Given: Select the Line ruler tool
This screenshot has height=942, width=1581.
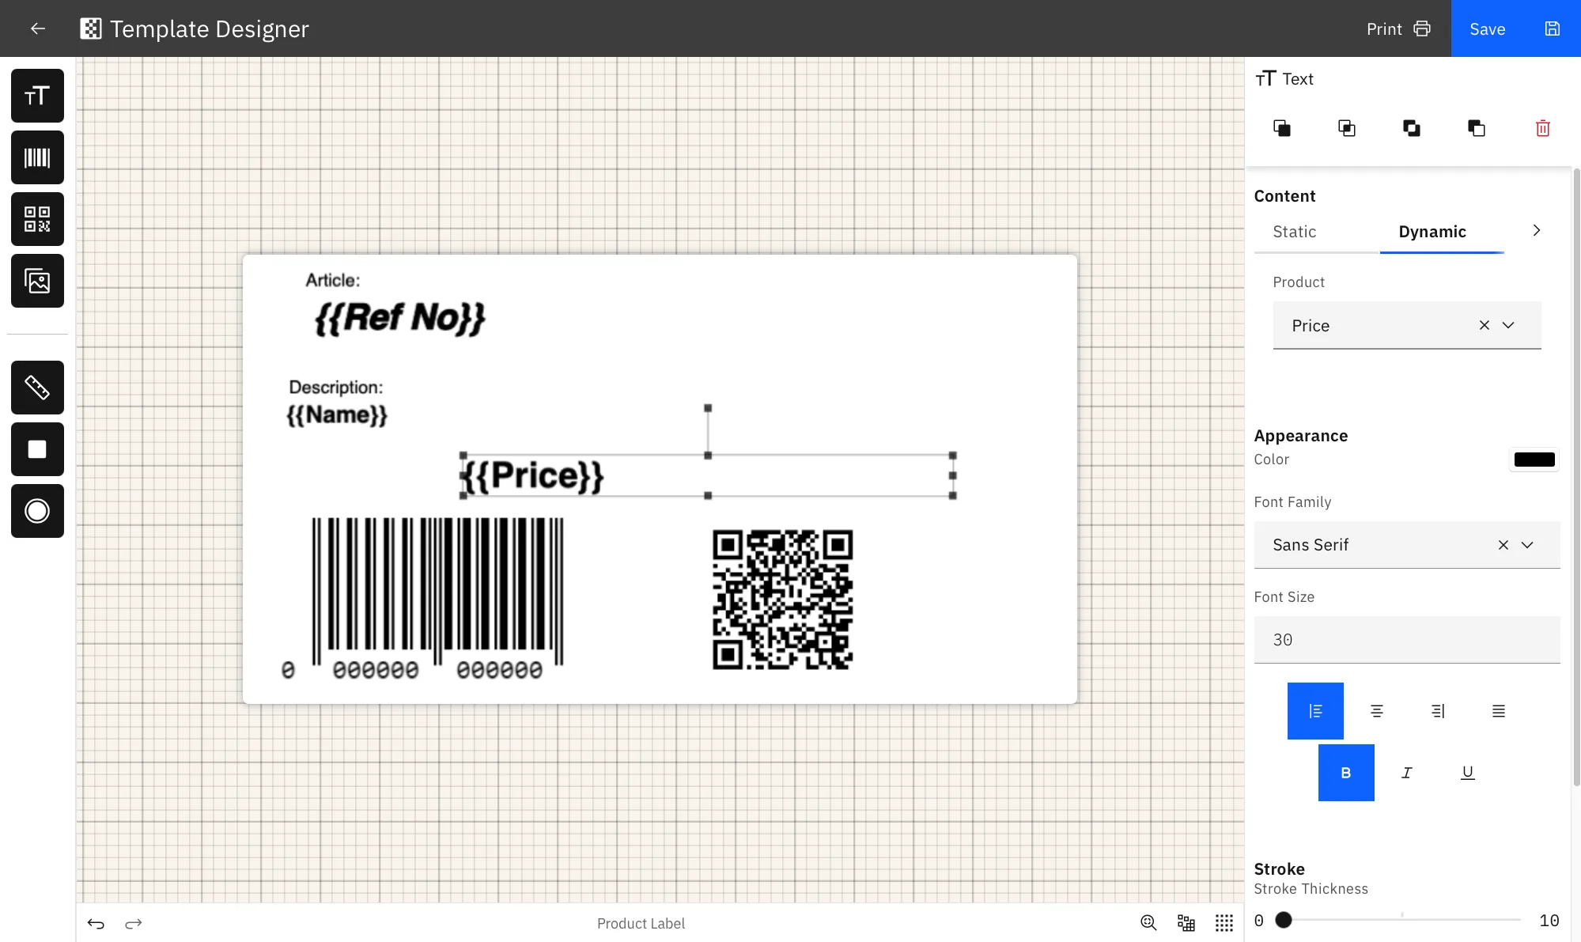Looking at the screenshot, I should tap(37, 388).
